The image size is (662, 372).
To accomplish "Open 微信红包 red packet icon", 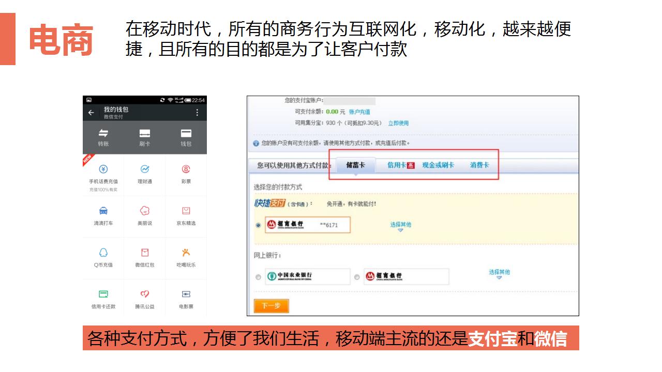I will coord(145,253).
